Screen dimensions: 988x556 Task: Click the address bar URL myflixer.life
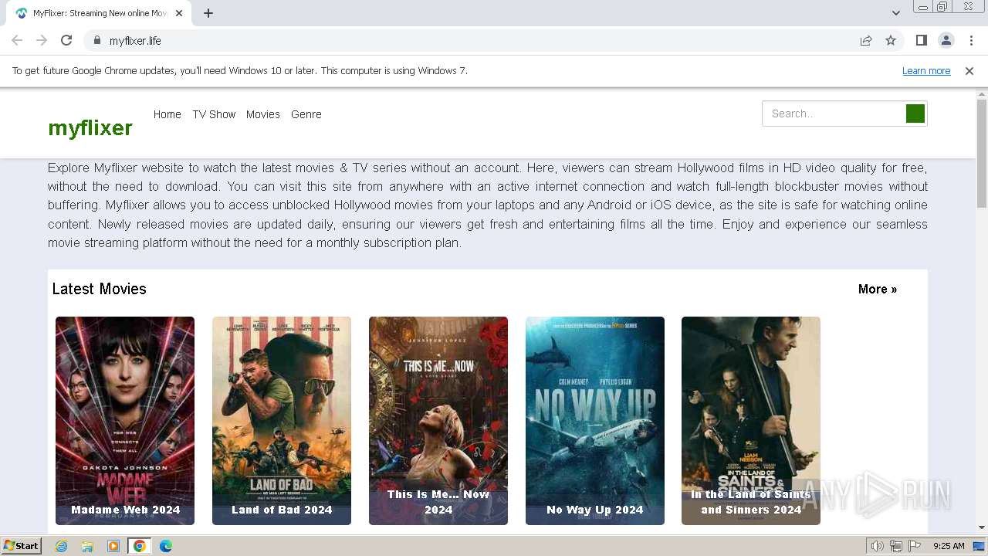tap(135, 40)
